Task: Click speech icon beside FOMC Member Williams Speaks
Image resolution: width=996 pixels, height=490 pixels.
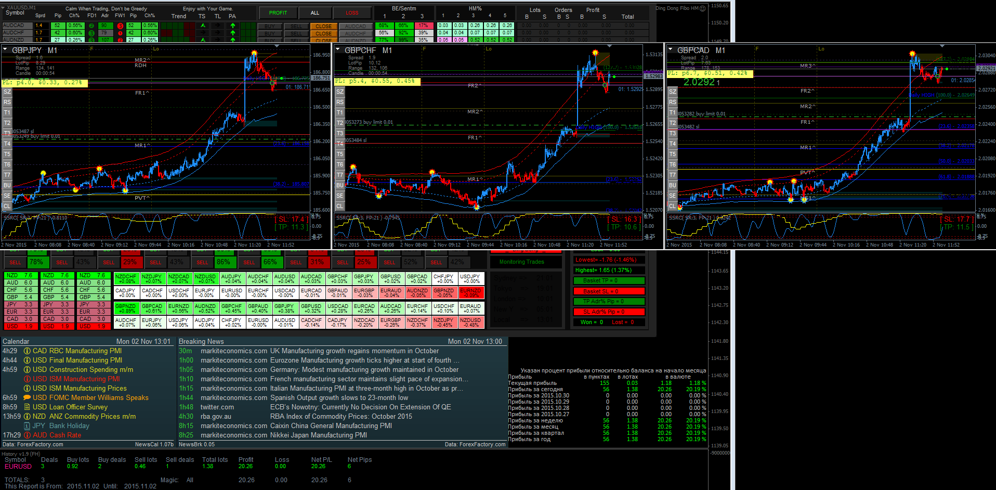Action: [27, 398]
